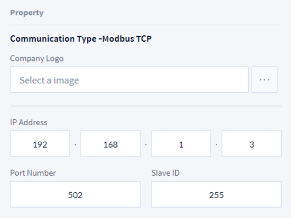This screenshot has height=218, width=291.
Task: Click the Port Number label
Action: (33, 173)
